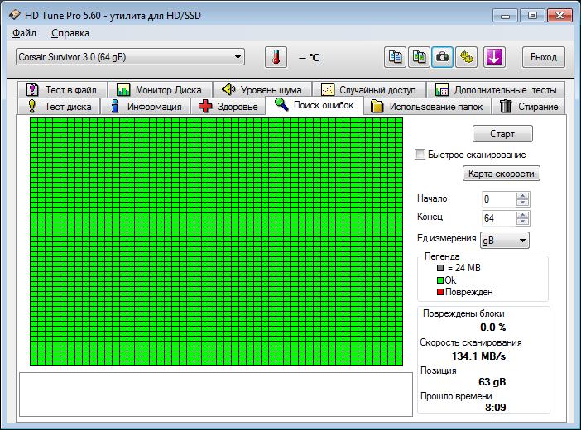Expand the Corsair Survivor drive dropdown
The width and height of the screenshot is (581, 430).
[238, 57]
